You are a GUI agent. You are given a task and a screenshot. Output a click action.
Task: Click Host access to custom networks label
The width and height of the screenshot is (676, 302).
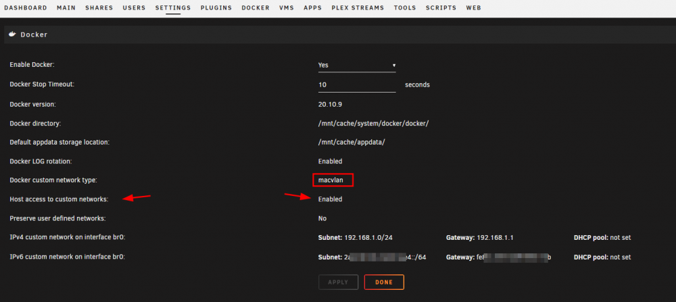59,199
